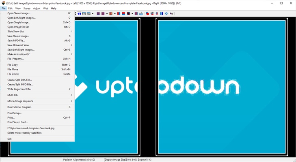Image resolution: width=296 pixels, height=162 pixels.
Task: Click the 'Zoom(61 %)' status text
Action: tap(145, 160)
